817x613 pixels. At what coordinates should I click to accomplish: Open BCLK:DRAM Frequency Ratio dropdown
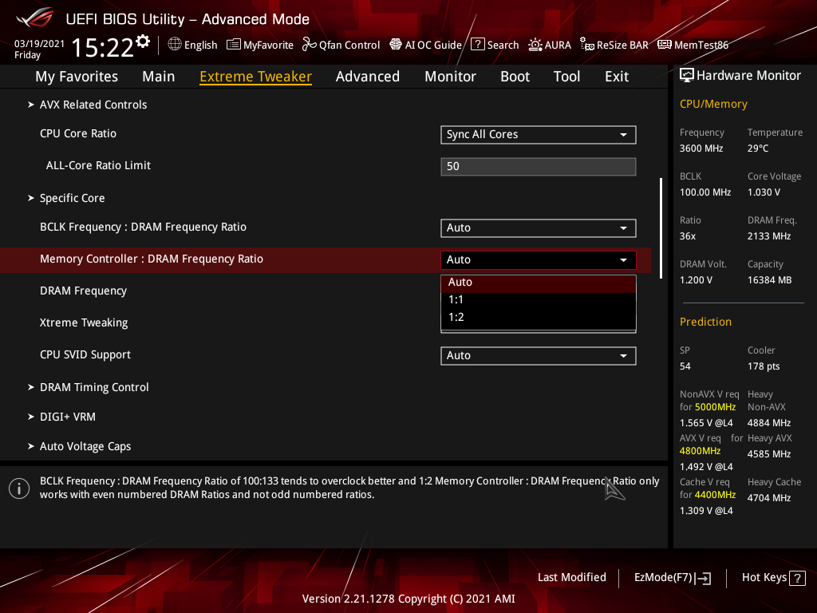click(x=539, y=227)
